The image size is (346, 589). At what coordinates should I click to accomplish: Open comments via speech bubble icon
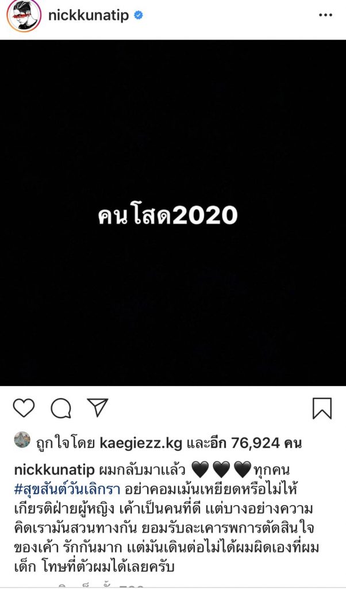click(x=61, y=408)
